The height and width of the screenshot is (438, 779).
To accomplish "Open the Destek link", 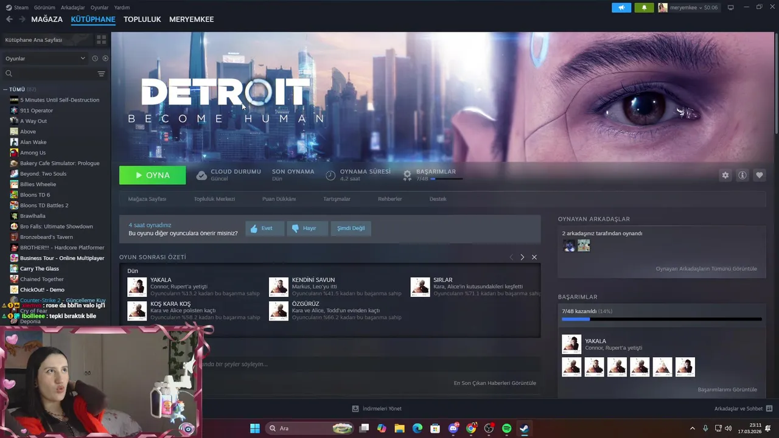I will tap(438, 199).
